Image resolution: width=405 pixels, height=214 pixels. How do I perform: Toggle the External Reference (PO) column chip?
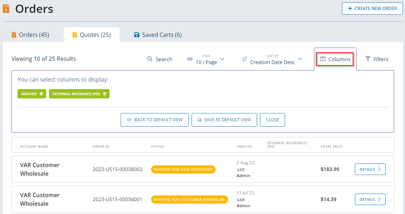[x=79, y=94]
